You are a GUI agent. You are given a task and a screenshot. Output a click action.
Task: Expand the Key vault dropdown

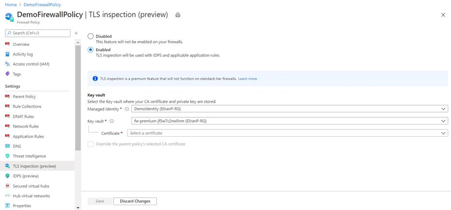coord(290,121)
